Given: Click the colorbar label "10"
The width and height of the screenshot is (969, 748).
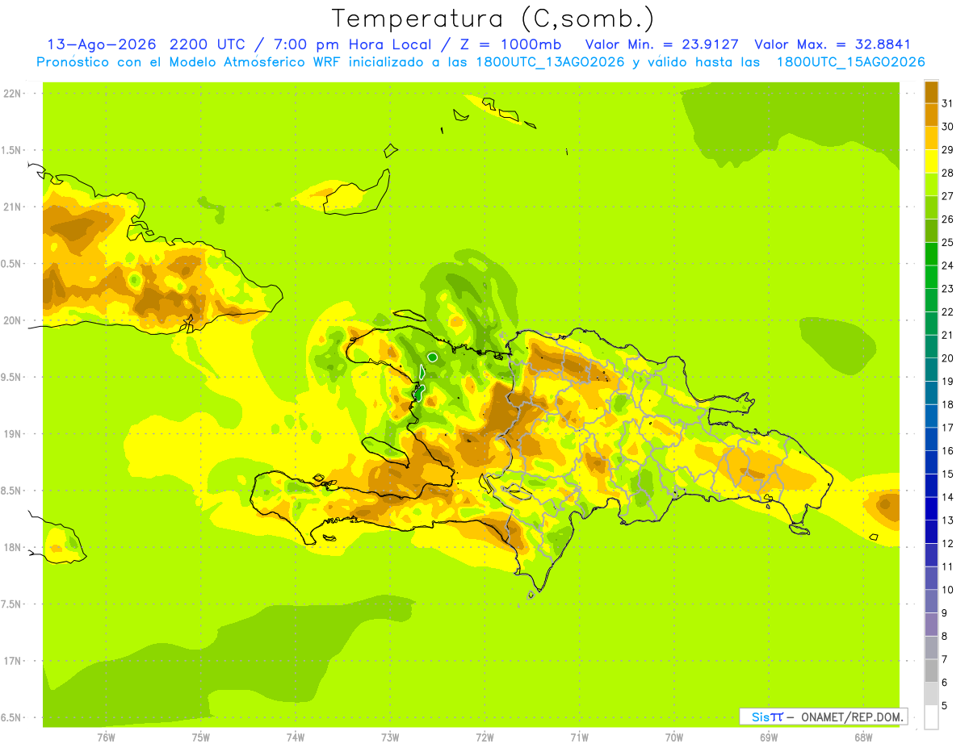Looking at the screenshot, I should point(948,590).
